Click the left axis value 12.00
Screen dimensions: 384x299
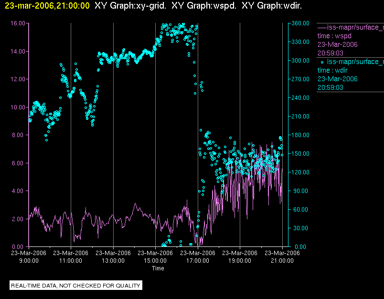point(18,79)
